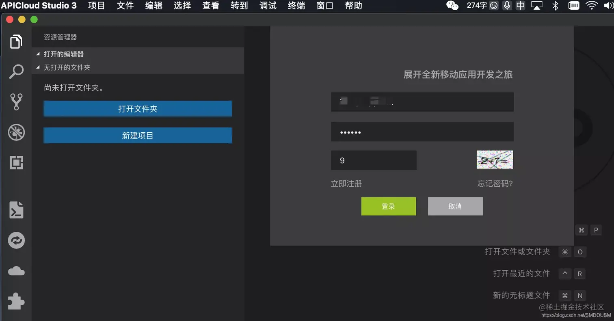
Task: Open the Explorer files icon in activity bar
Action: (x=16, y=41)
